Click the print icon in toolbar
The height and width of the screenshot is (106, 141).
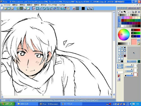click(12, 8)
